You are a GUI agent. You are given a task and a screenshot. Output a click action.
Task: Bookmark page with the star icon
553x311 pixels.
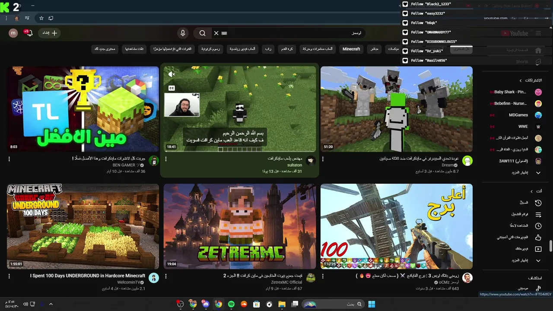(x=41, y=18)
